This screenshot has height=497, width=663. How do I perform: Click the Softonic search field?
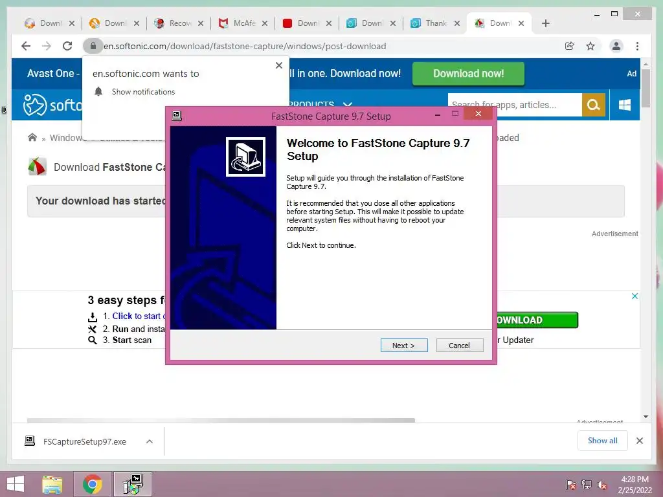click(515, 105)
